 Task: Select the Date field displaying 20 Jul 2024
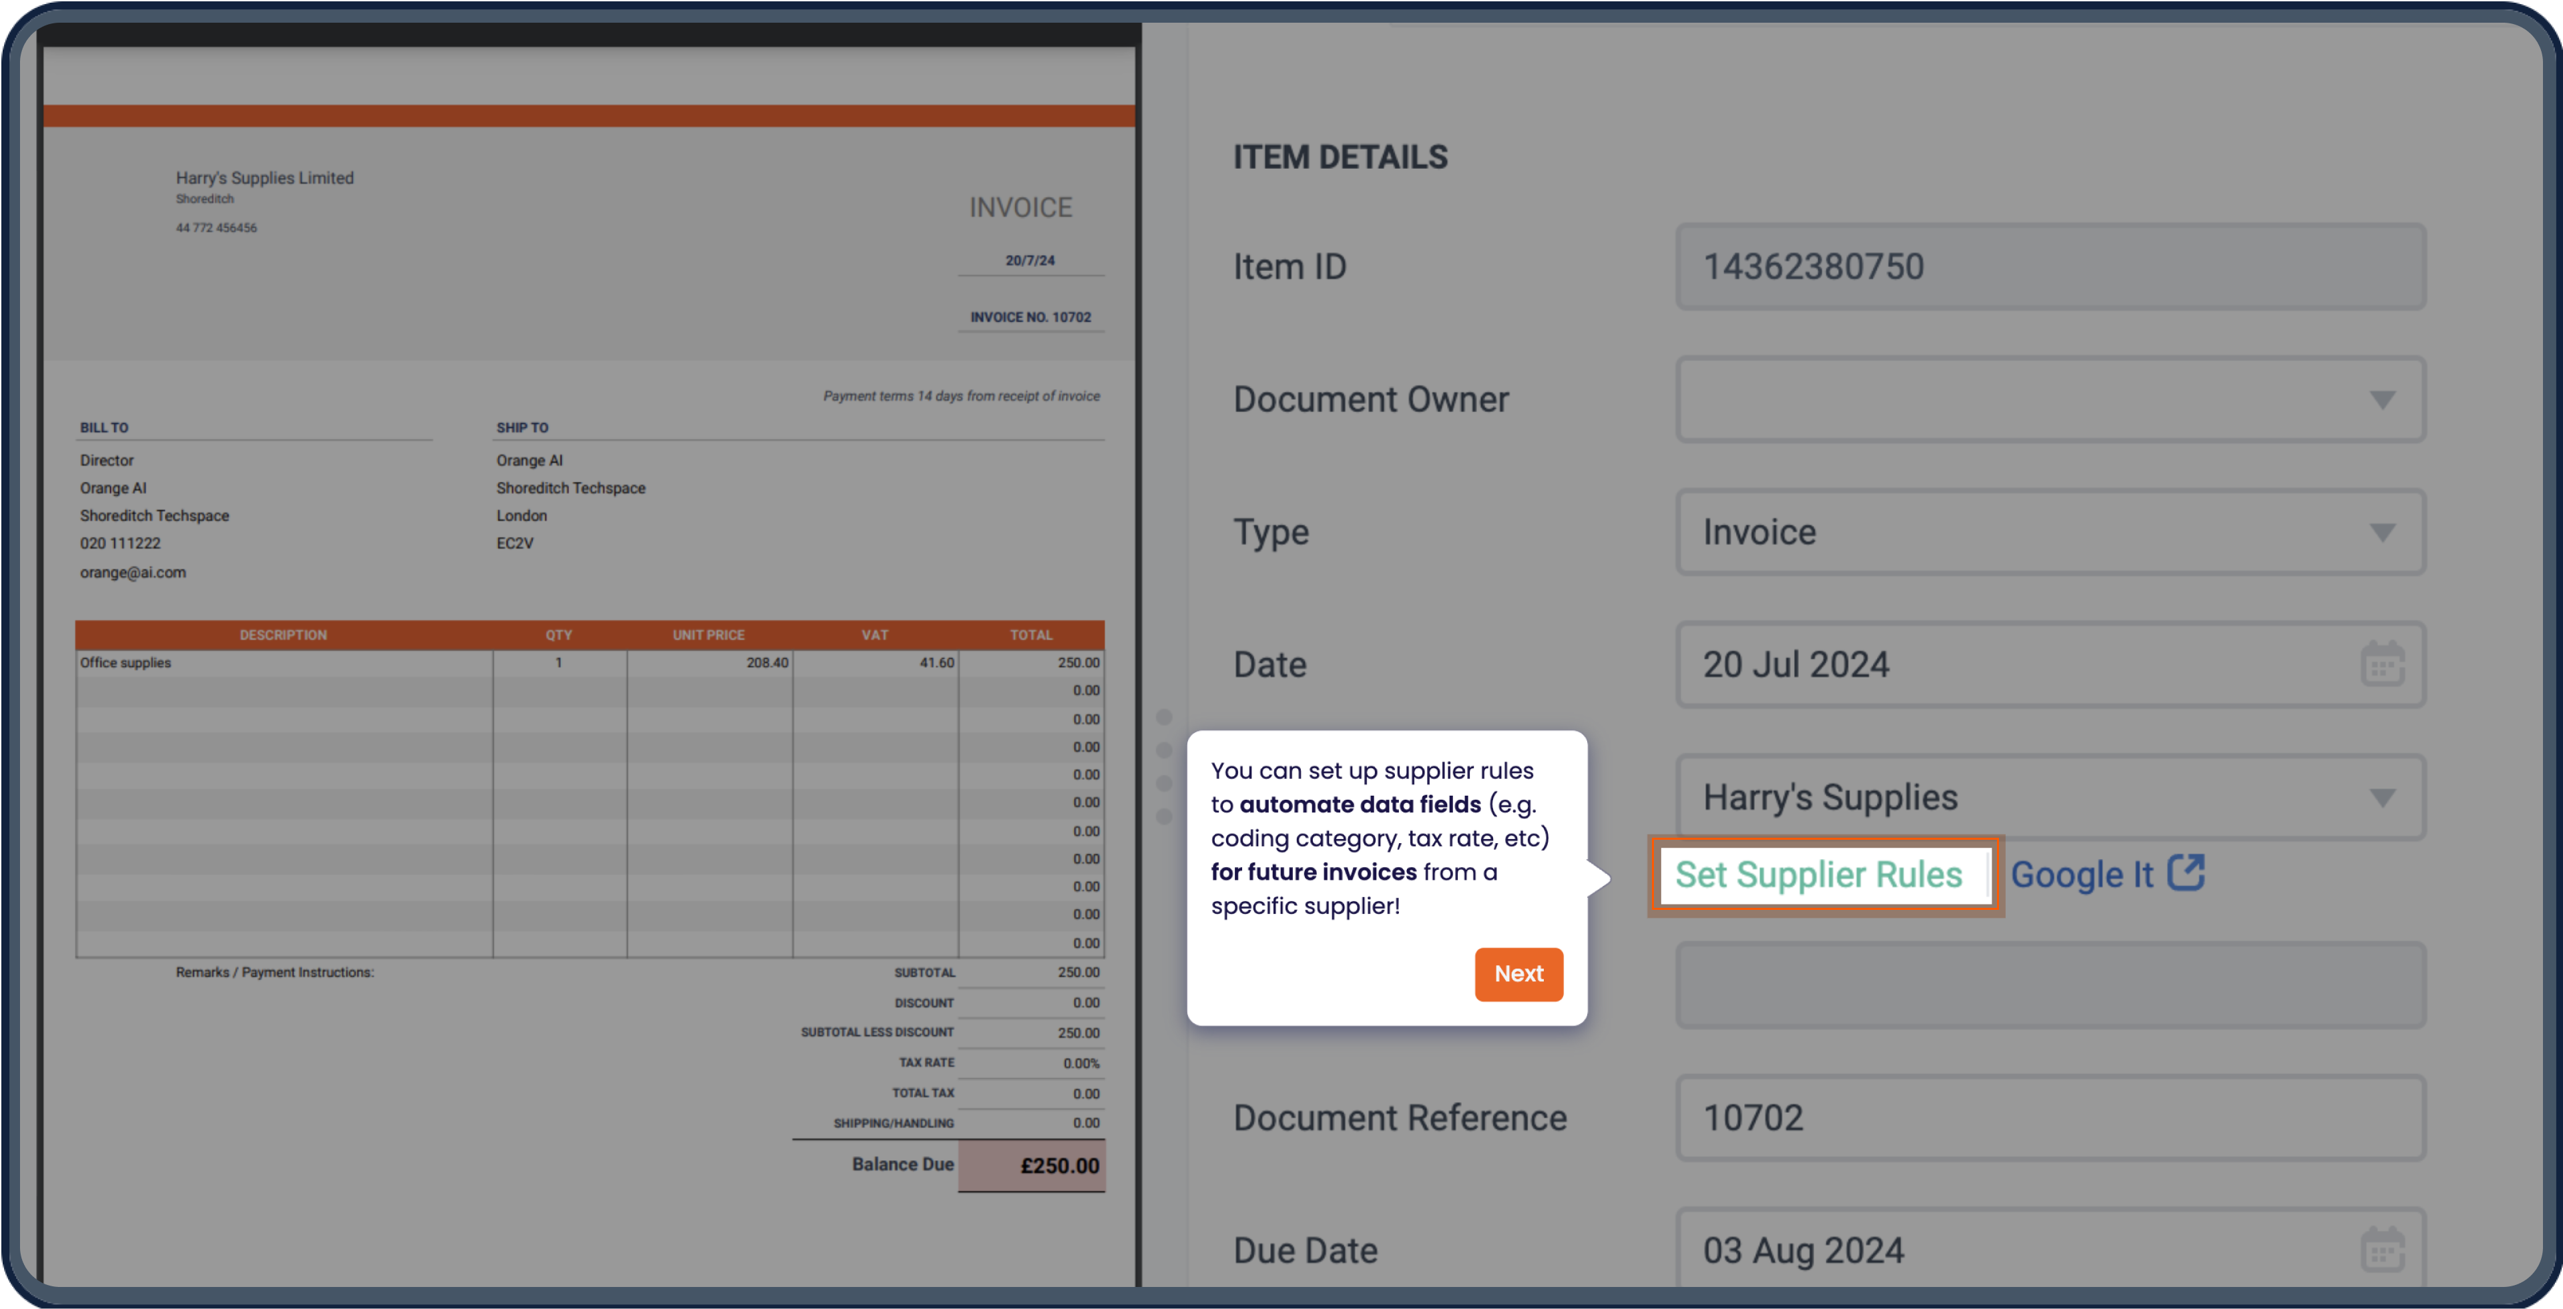coord(1990,664)
